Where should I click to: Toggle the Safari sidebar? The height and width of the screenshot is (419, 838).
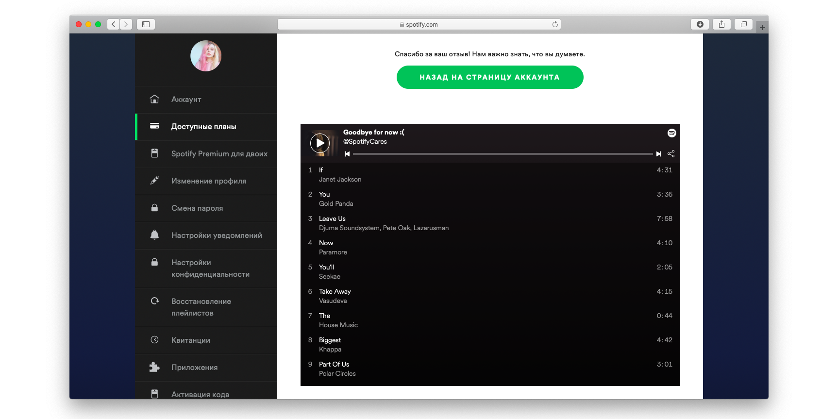tap(146, 24)
